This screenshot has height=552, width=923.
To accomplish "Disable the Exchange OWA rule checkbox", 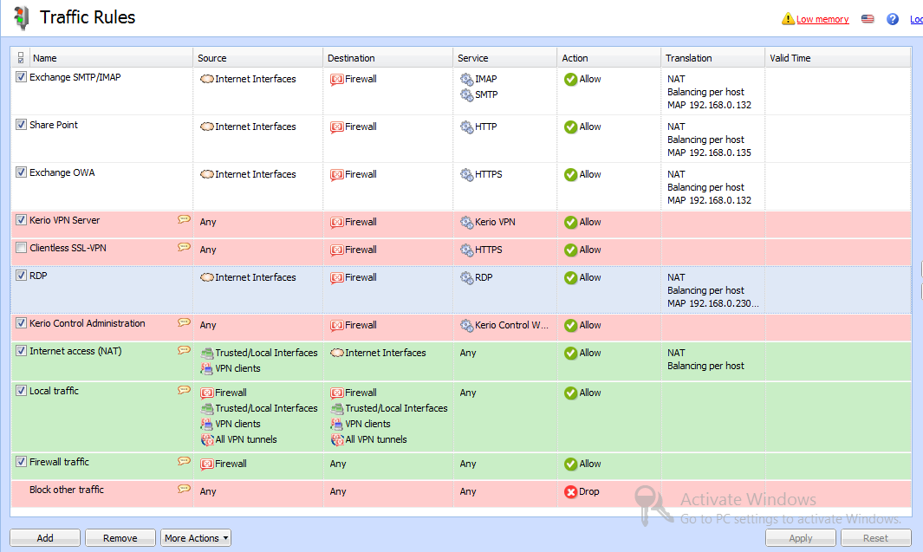I will point(21,172).
